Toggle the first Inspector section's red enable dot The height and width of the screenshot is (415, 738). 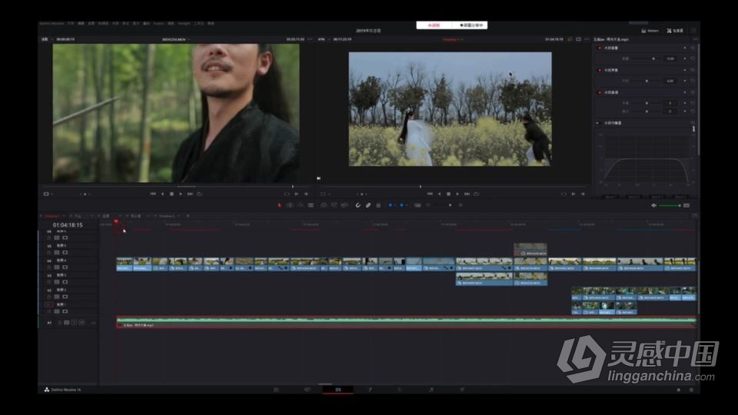599,48
